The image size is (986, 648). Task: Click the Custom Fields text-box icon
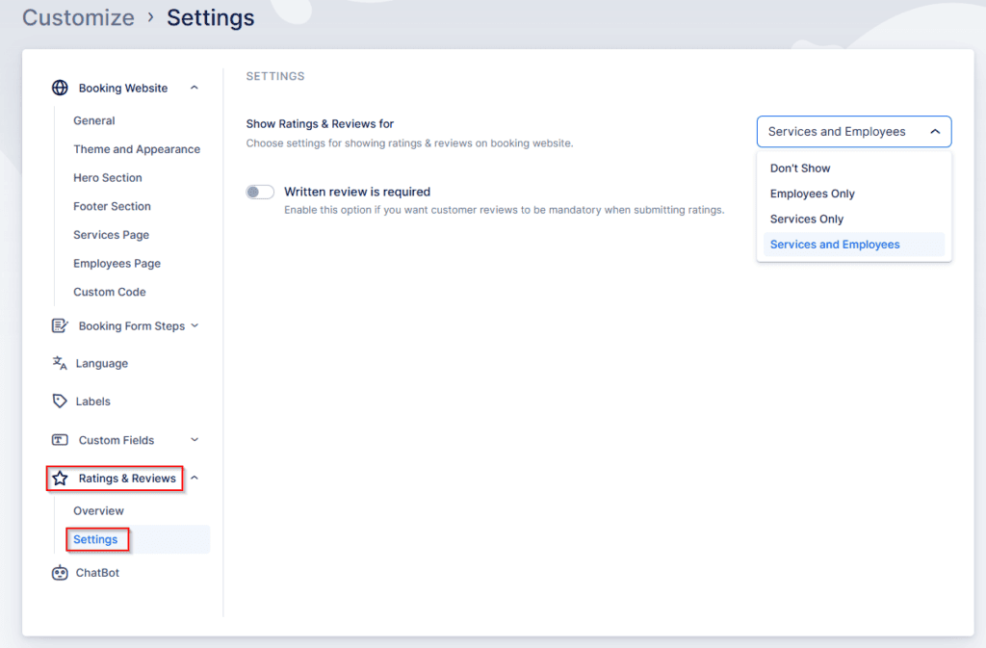pyautogui.click(x=60, y=440)
